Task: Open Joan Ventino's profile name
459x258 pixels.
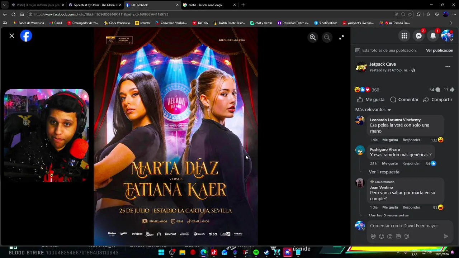Action: [381, 187]
